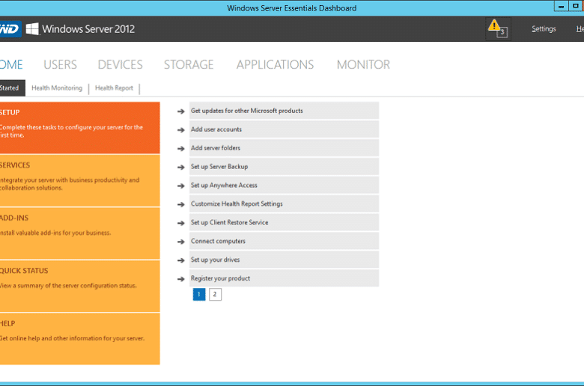The width and height of the screenshot is (584, 386).
Task: Open the Register your product task
Action: [284, 278]
